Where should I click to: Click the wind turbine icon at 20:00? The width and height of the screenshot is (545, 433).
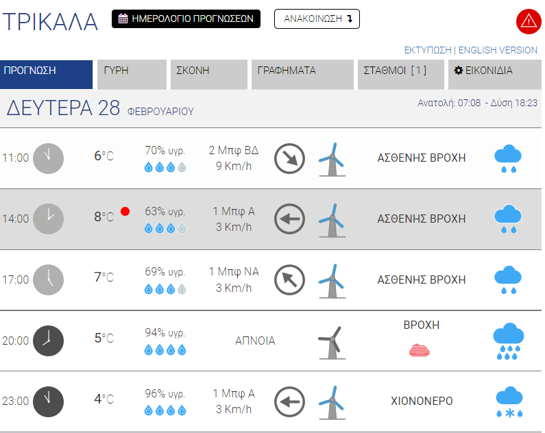point(331,341)
